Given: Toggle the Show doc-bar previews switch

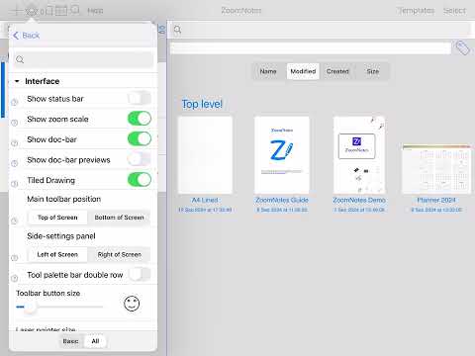Looking at the screenshot, I should pyautogui.click(x=140, y=159).
